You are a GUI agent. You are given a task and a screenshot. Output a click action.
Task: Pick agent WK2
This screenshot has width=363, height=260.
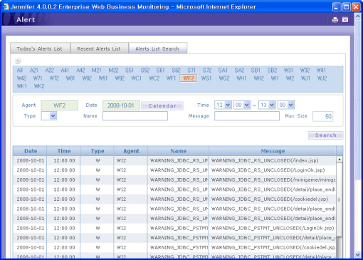tap(39, 86)
